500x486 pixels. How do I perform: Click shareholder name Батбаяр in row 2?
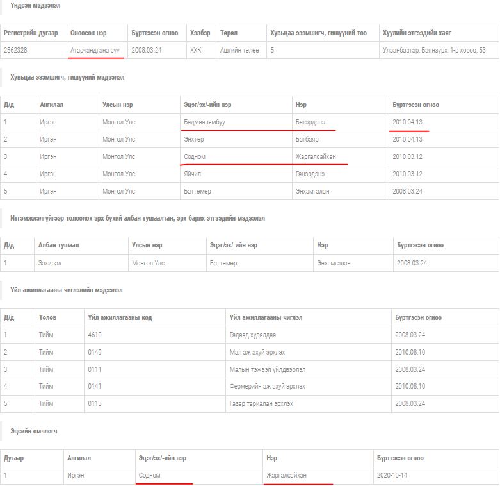(307, 139)
